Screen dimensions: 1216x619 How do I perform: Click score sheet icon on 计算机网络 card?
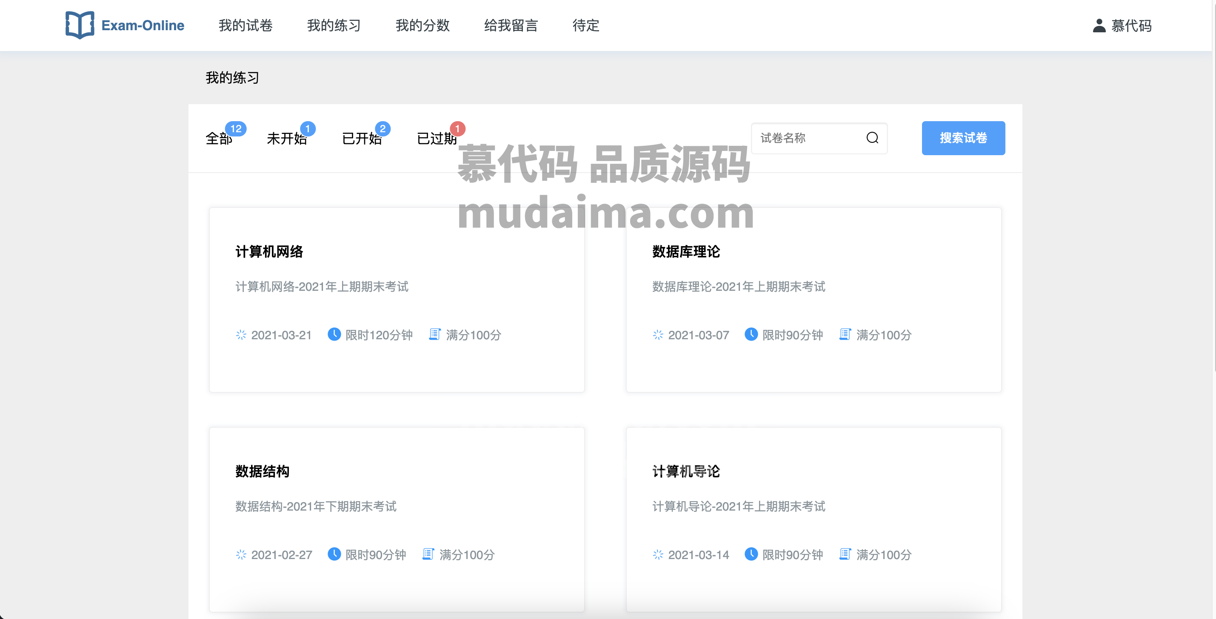[435, 335]
